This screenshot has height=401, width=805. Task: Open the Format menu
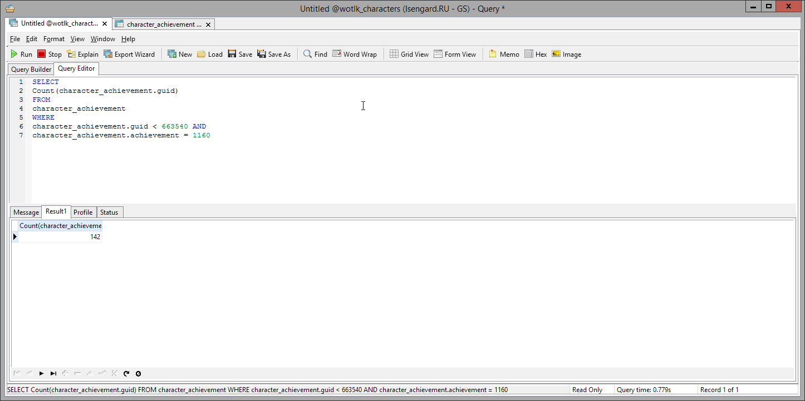(54, 39)
